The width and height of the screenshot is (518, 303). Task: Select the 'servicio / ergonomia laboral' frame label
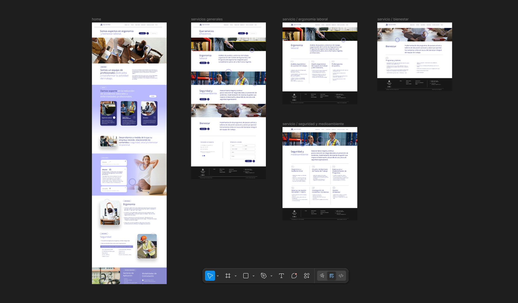tap(305, 19)
